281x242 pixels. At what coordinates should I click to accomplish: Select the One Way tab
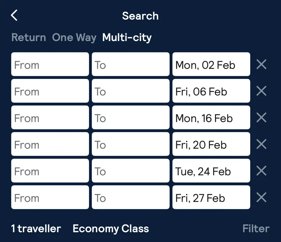(x=74, y=38)
